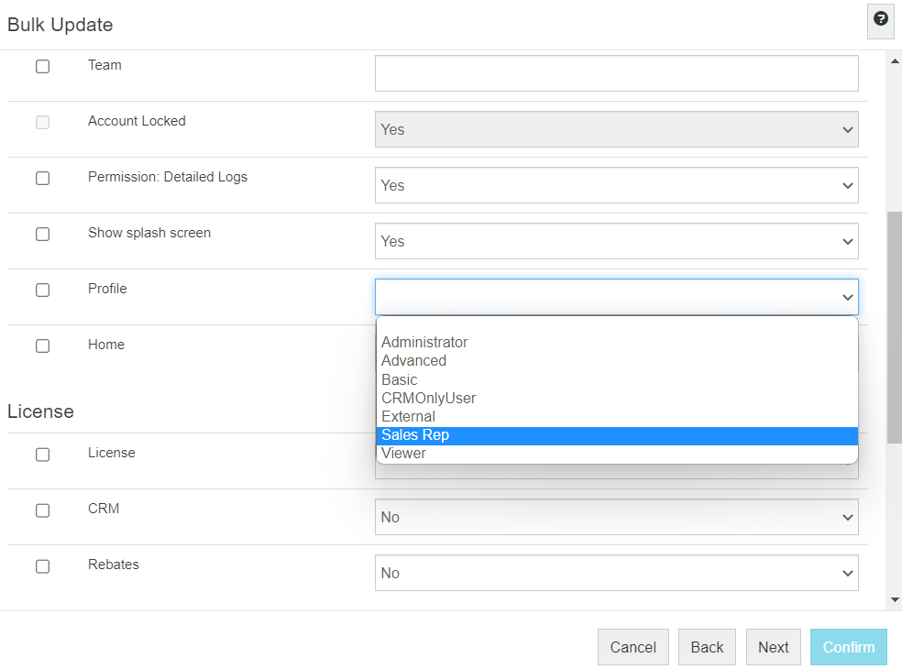Click the scrollbar down arrow
This screenshot has width=902, height=669.
tap(895, 599)
